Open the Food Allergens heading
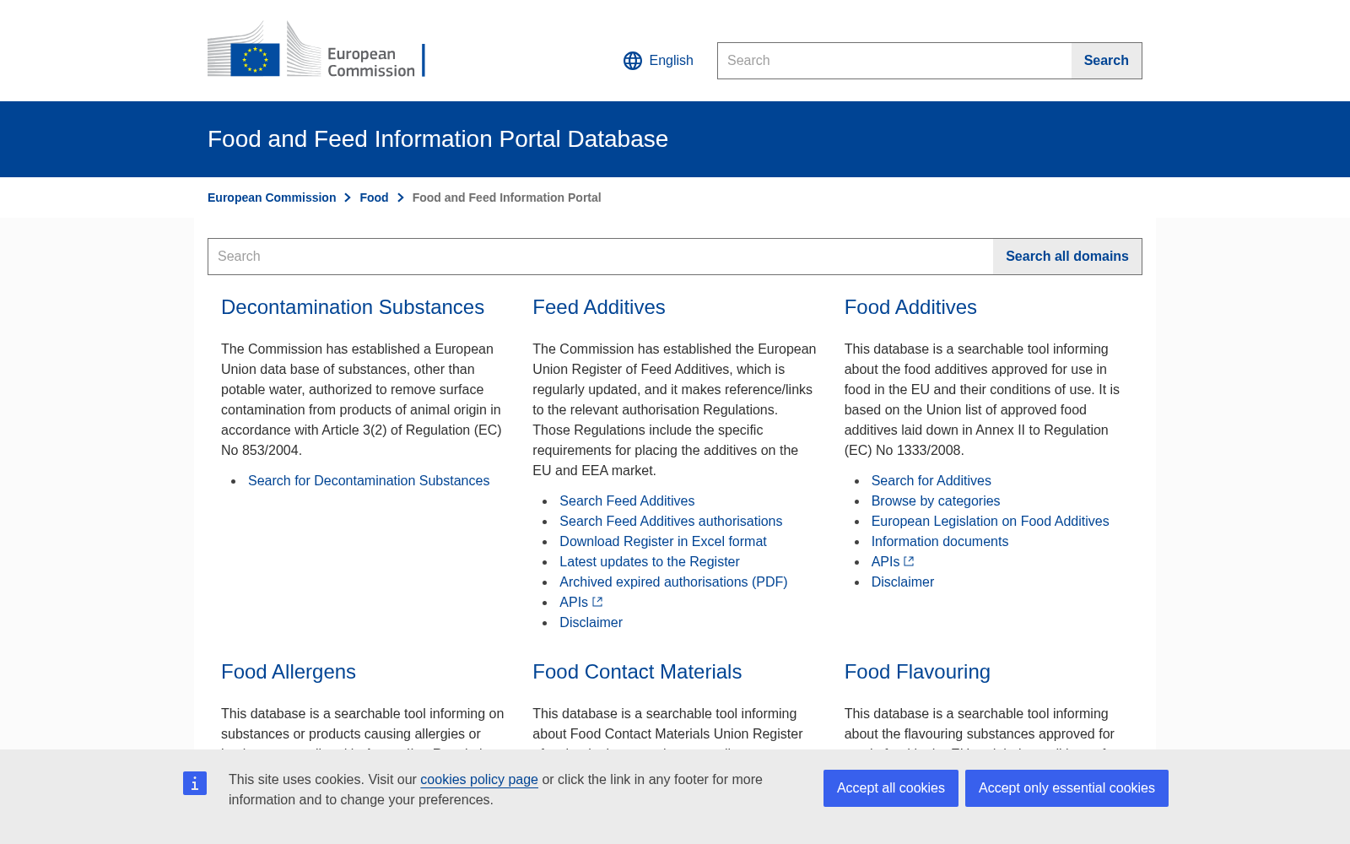Viewport: 1350px width, 844px height. [289, 672]
